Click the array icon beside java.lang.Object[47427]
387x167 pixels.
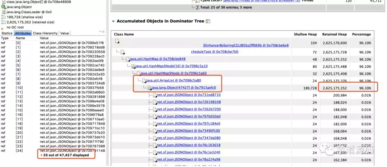click(149, 88)
